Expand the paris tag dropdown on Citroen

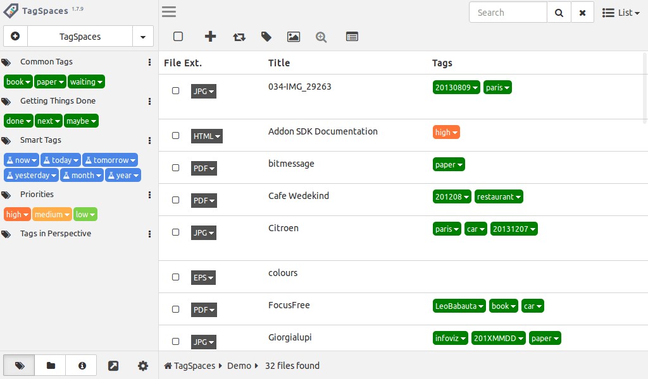tap(447, 229)
